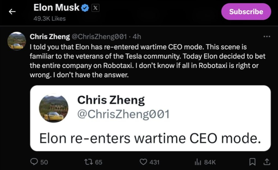The height and width of the screenshot is (170, 278).
Task: Click the blue verified badge beside Elon Musk
Action: click(85, 8)
